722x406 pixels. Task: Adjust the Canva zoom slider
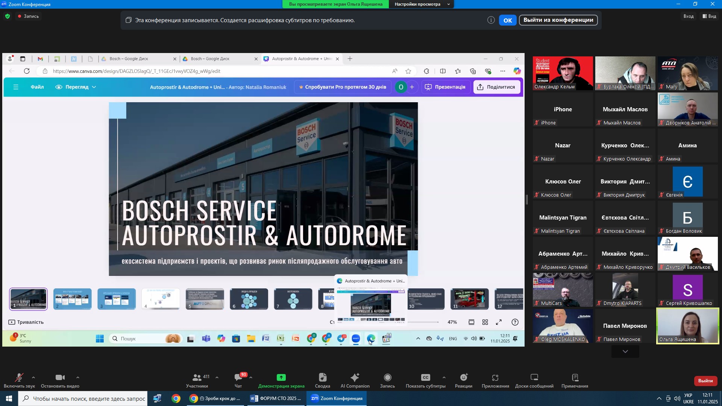pyautogui.click(x=423, y=322)
